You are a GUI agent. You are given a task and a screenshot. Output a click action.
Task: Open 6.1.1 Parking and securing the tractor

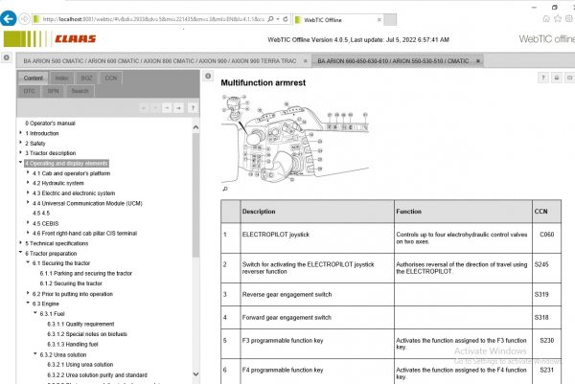tap(86, 273)
